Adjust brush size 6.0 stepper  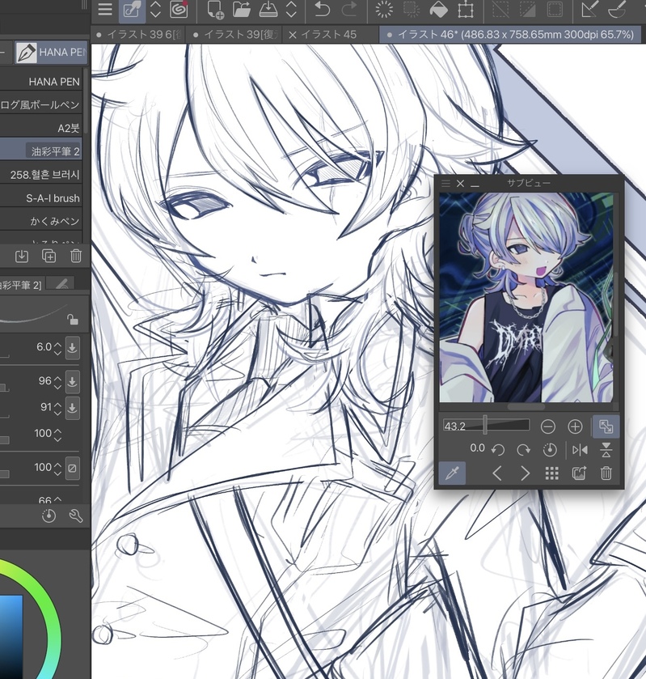pyautogui.click(x=57, y=347)
